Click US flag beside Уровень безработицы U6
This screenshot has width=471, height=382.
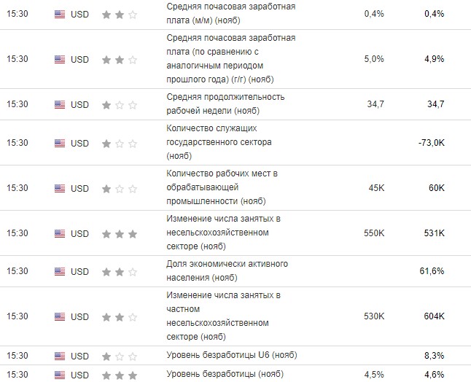click(x=60, y=355)
